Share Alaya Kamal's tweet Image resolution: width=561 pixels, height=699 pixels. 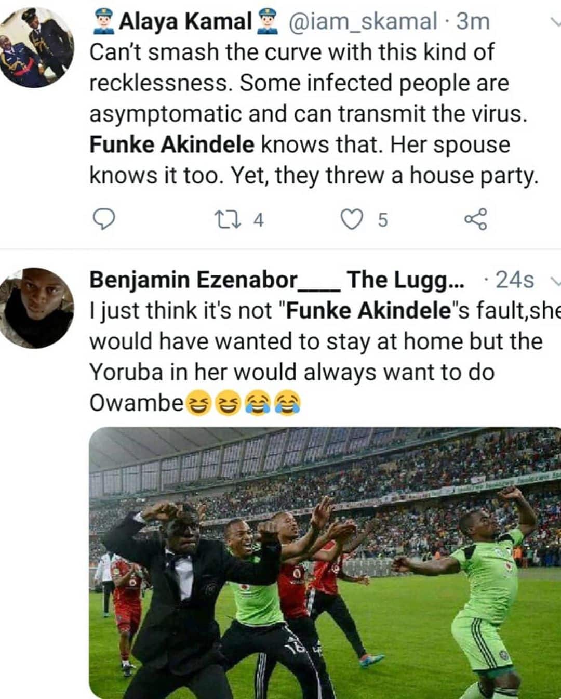(476, 220)
